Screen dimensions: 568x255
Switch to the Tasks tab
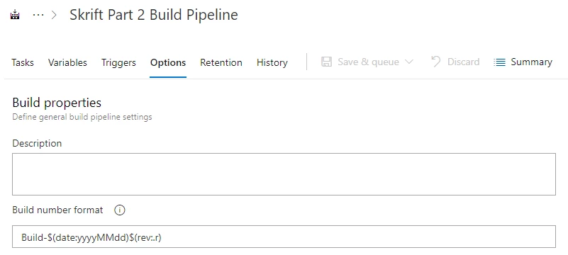click(23, 62)
